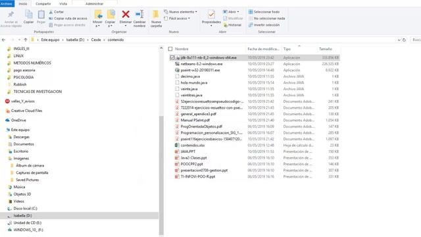
Task: Select WINDOWS_10_ (F:) drive
Action: click(x=28, y=230)
